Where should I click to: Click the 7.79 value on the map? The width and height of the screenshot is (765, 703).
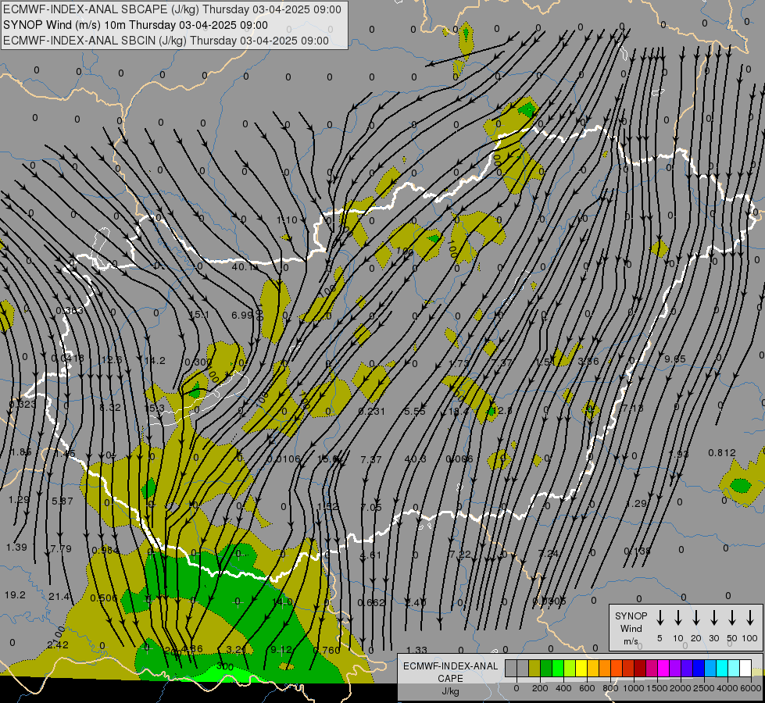tap(61, 549)
